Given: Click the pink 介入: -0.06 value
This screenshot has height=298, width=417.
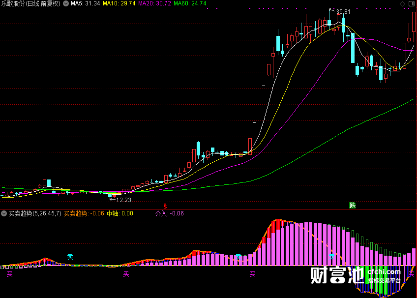Looking at the screenshot, I should 169,213.
